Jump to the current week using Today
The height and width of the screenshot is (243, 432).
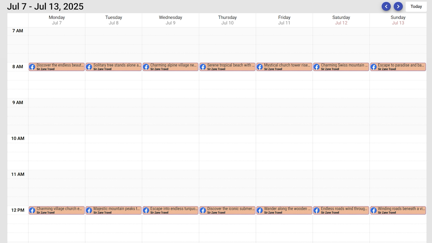point(416,7)
